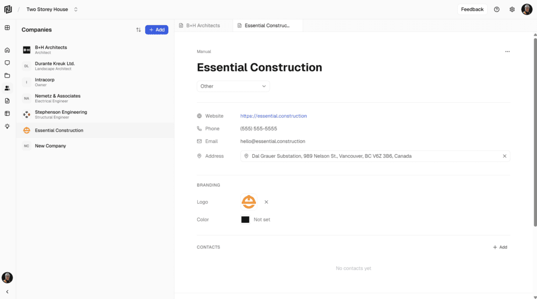Remove the company logo with X
This screenshot has width=537, height=299.
coord(266,202)
